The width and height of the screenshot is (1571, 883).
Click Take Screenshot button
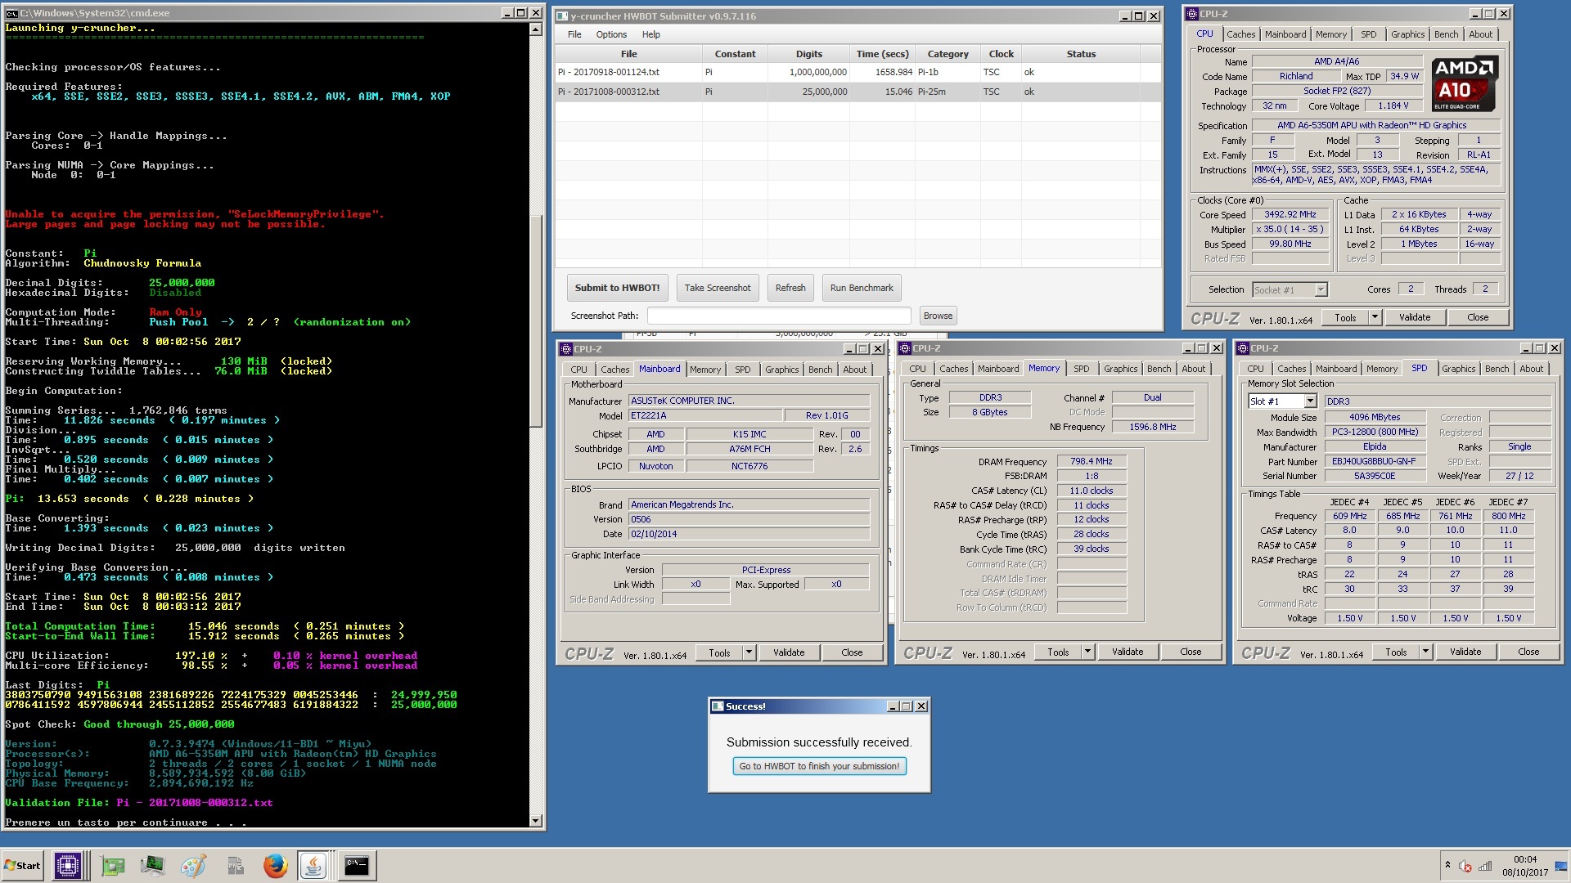pos(717,288)
